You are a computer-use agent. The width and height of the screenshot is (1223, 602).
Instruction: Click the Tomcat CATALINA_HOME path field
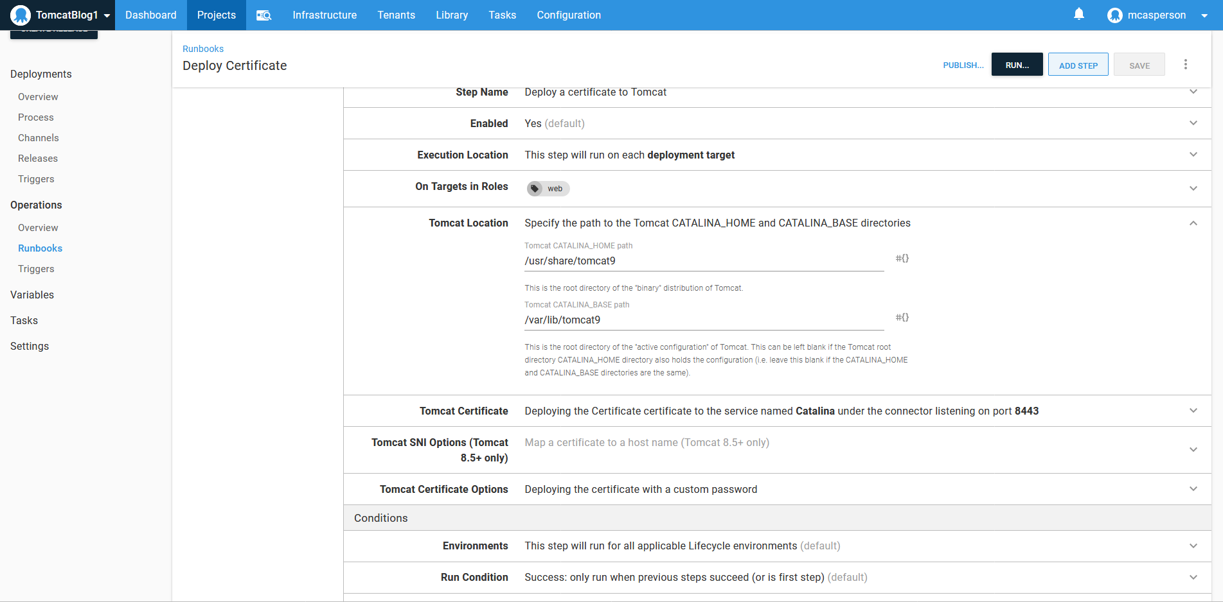[x=703, y=261]
